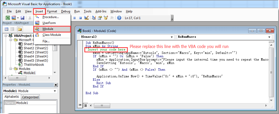The height and width of the screenshot is (114, 279).
Task: Switch to Procedure View at code window bottom
Action: coord(80,105)
